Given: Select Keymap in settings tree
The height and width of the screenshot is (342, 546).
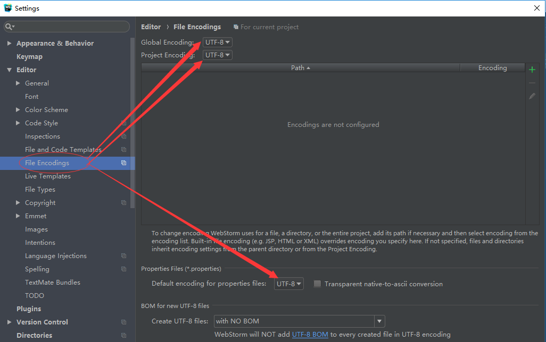Looking at the screenshot, I should coord(30,57).
